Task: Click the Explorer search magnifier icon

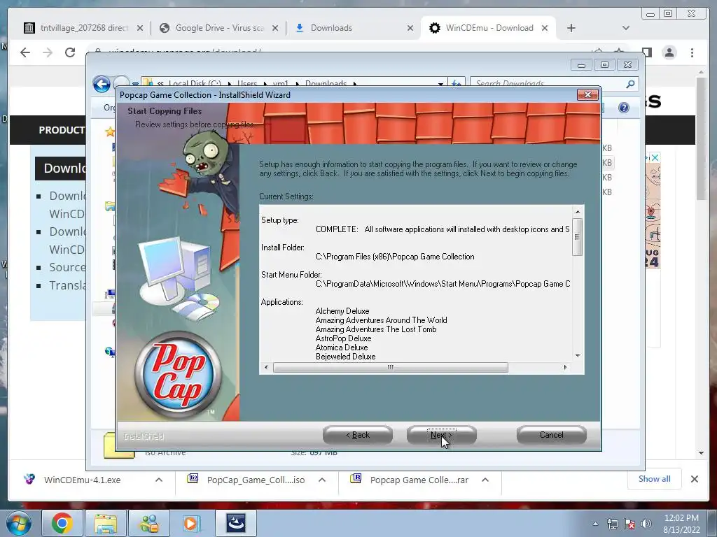Action: click(631, 84)
